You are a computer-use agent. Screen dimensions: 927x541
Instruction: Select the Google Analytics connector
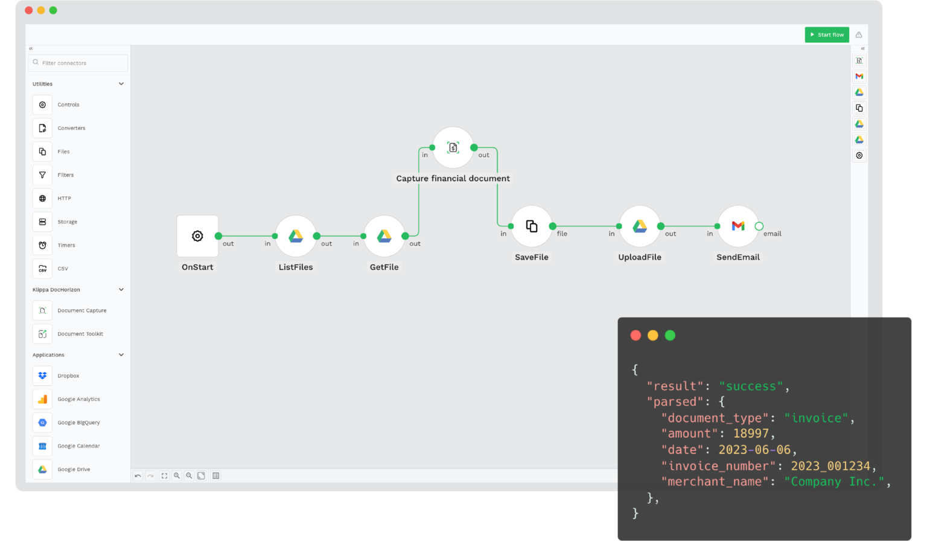(x=78, y=399)
